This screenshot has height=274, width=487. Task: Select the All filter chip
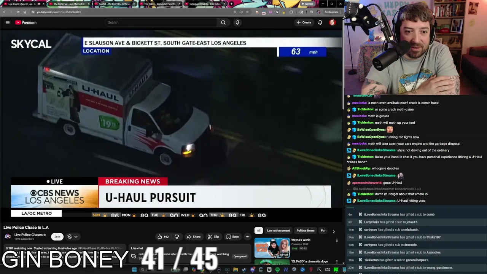259,231
